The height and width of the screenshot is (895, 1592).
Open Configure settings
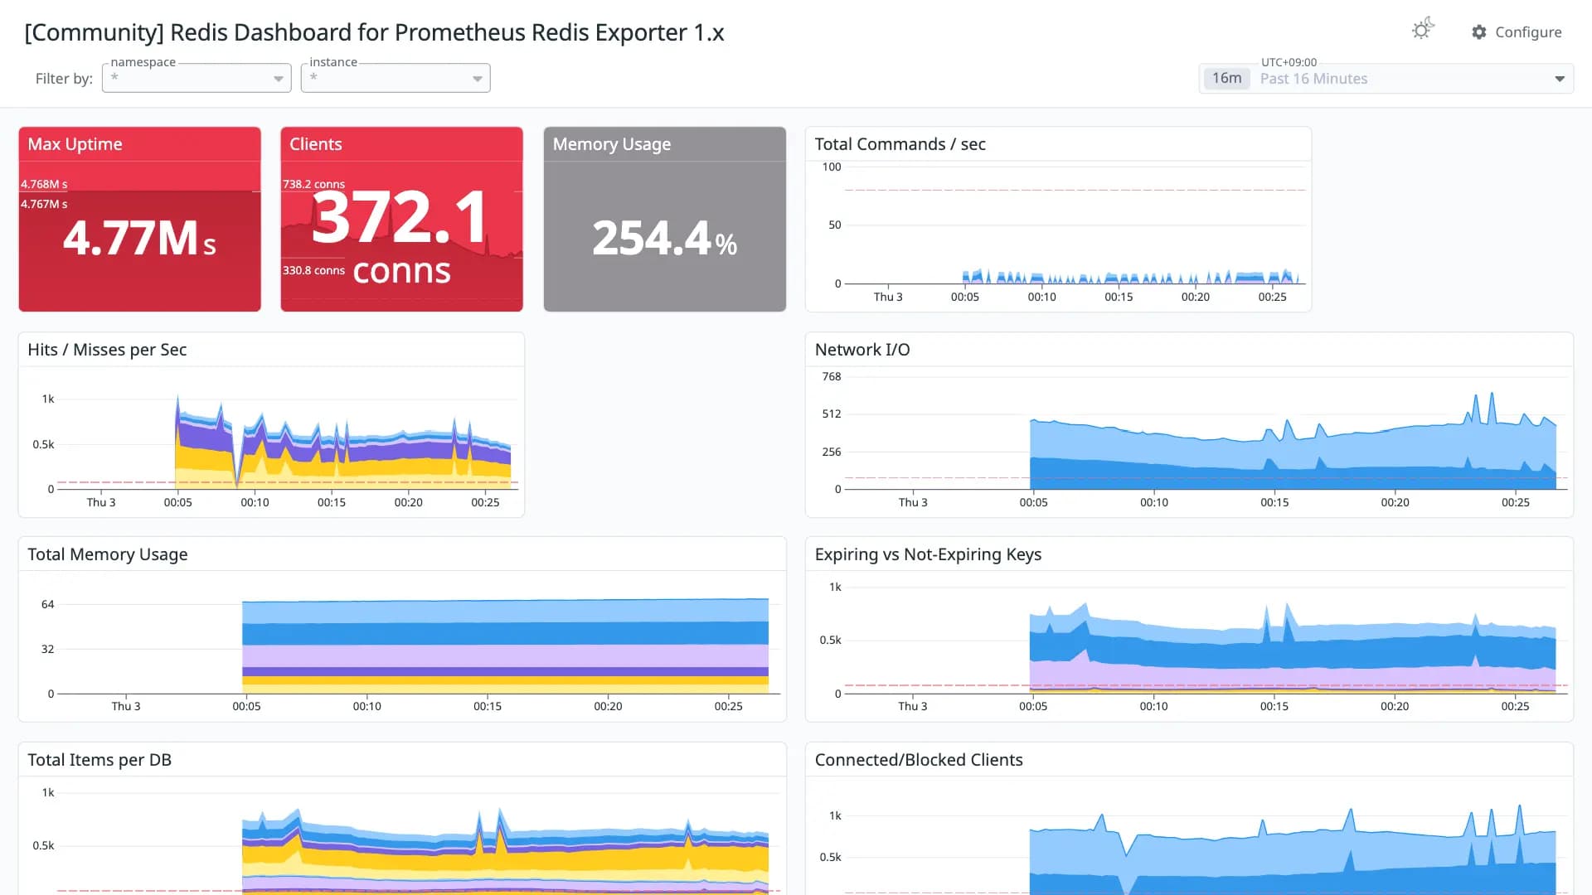pyautogui.click(x=1517, y=32)
